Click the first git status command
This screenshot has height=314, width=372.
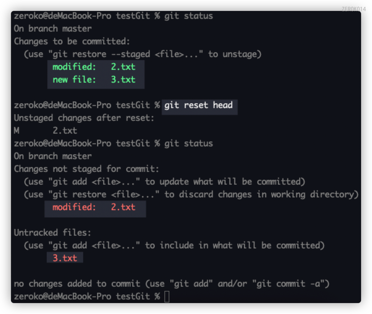tap(188, 16)
